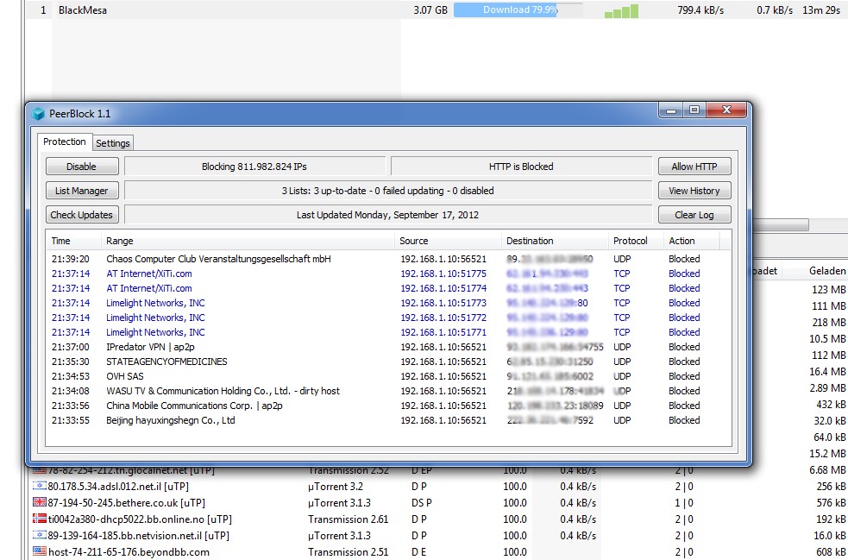The image size is (848, 560).
Task: Switch to the Settings tab
Action: tap(113, 143)
